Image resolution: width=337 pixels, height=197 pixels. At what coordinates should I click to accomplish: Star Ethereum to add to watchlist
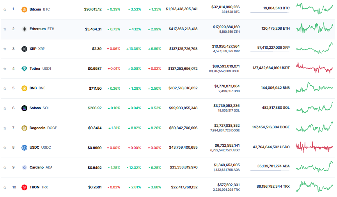click(5, 29)
